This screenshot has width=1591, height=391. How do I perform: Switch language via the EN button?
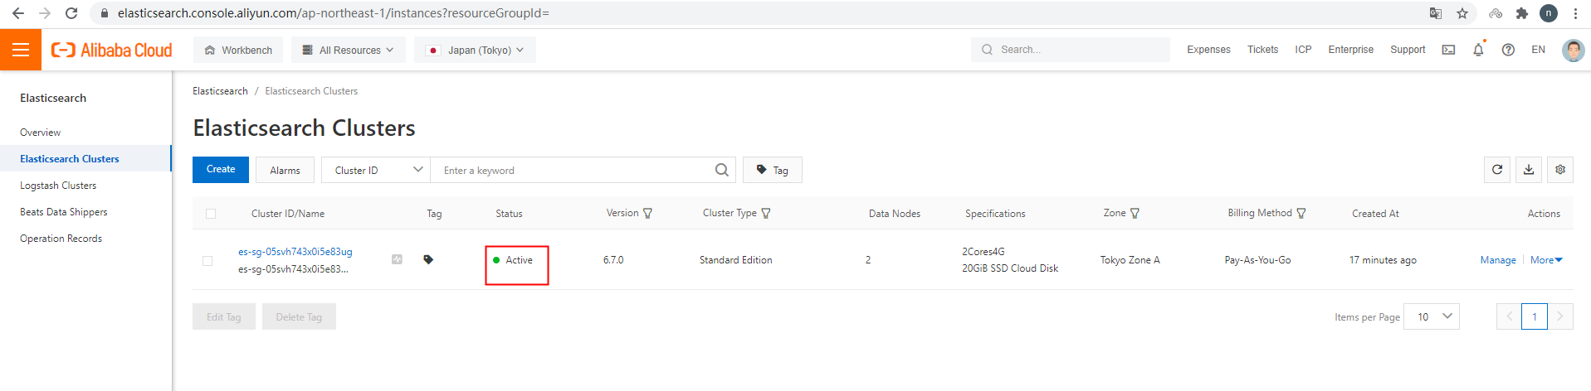tap(1538, 50)
